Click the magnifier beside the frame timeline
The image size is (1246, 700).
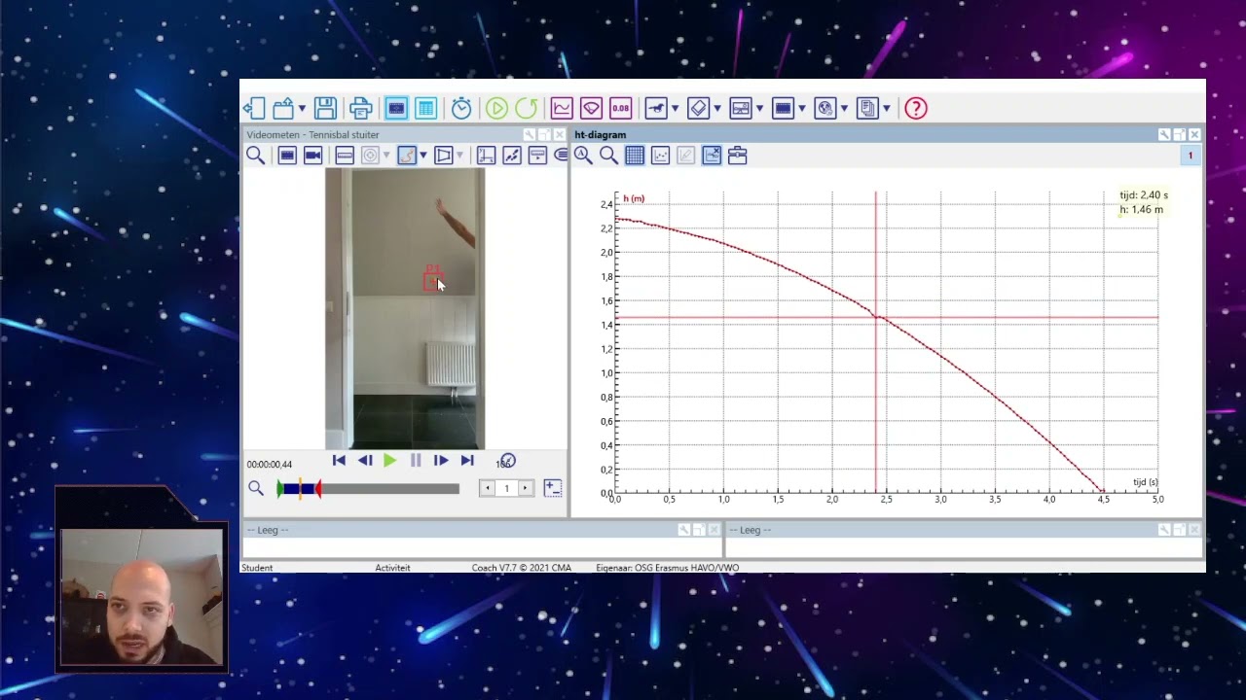pyautogui.click(x=256, y=488)
